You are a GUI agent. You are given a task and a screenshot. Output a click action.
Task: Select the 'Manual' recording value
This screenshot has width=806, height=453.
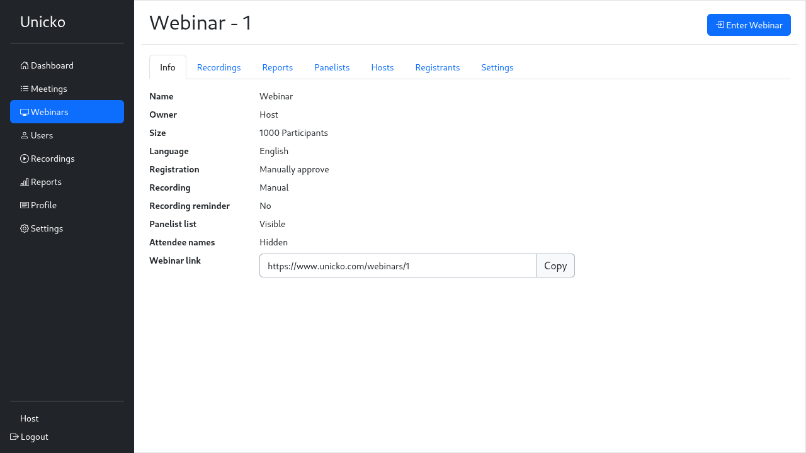(274, 187)
